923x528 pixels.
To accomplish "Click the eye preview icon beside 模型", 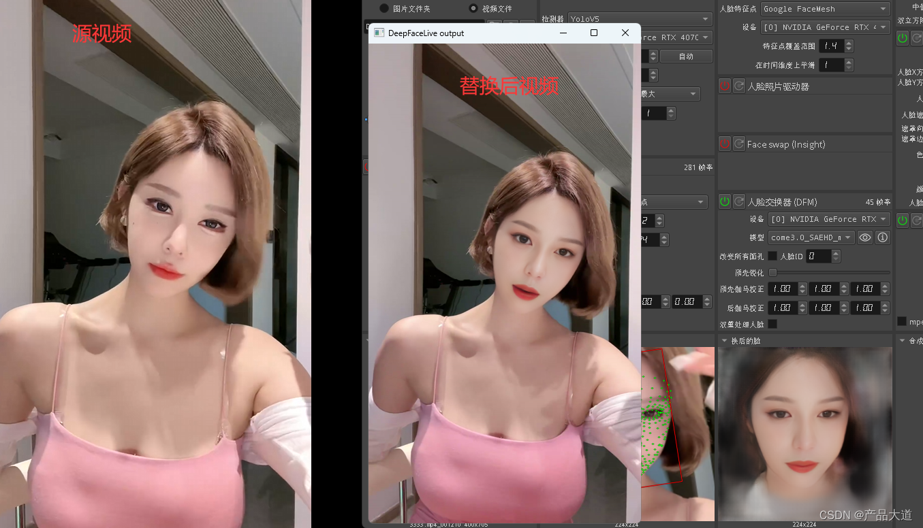I will (865, 237).
